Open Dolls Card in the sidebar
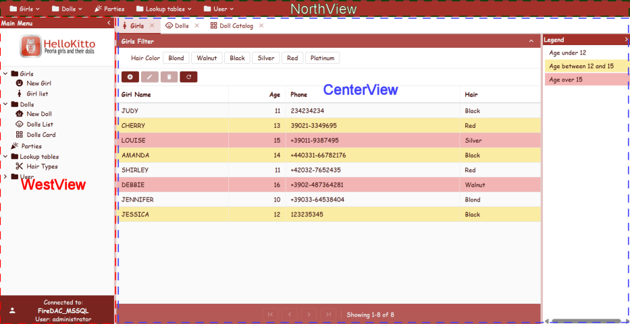630x324 pixels. pos(41,135)
